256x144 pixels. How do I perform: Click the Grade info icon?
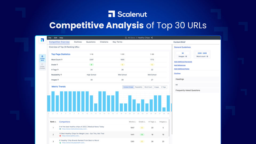click(57, 65)
